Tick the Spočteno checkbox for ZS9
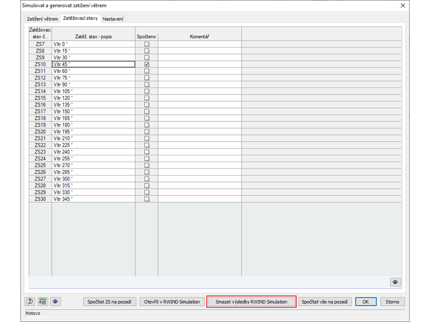 (147, 58)
